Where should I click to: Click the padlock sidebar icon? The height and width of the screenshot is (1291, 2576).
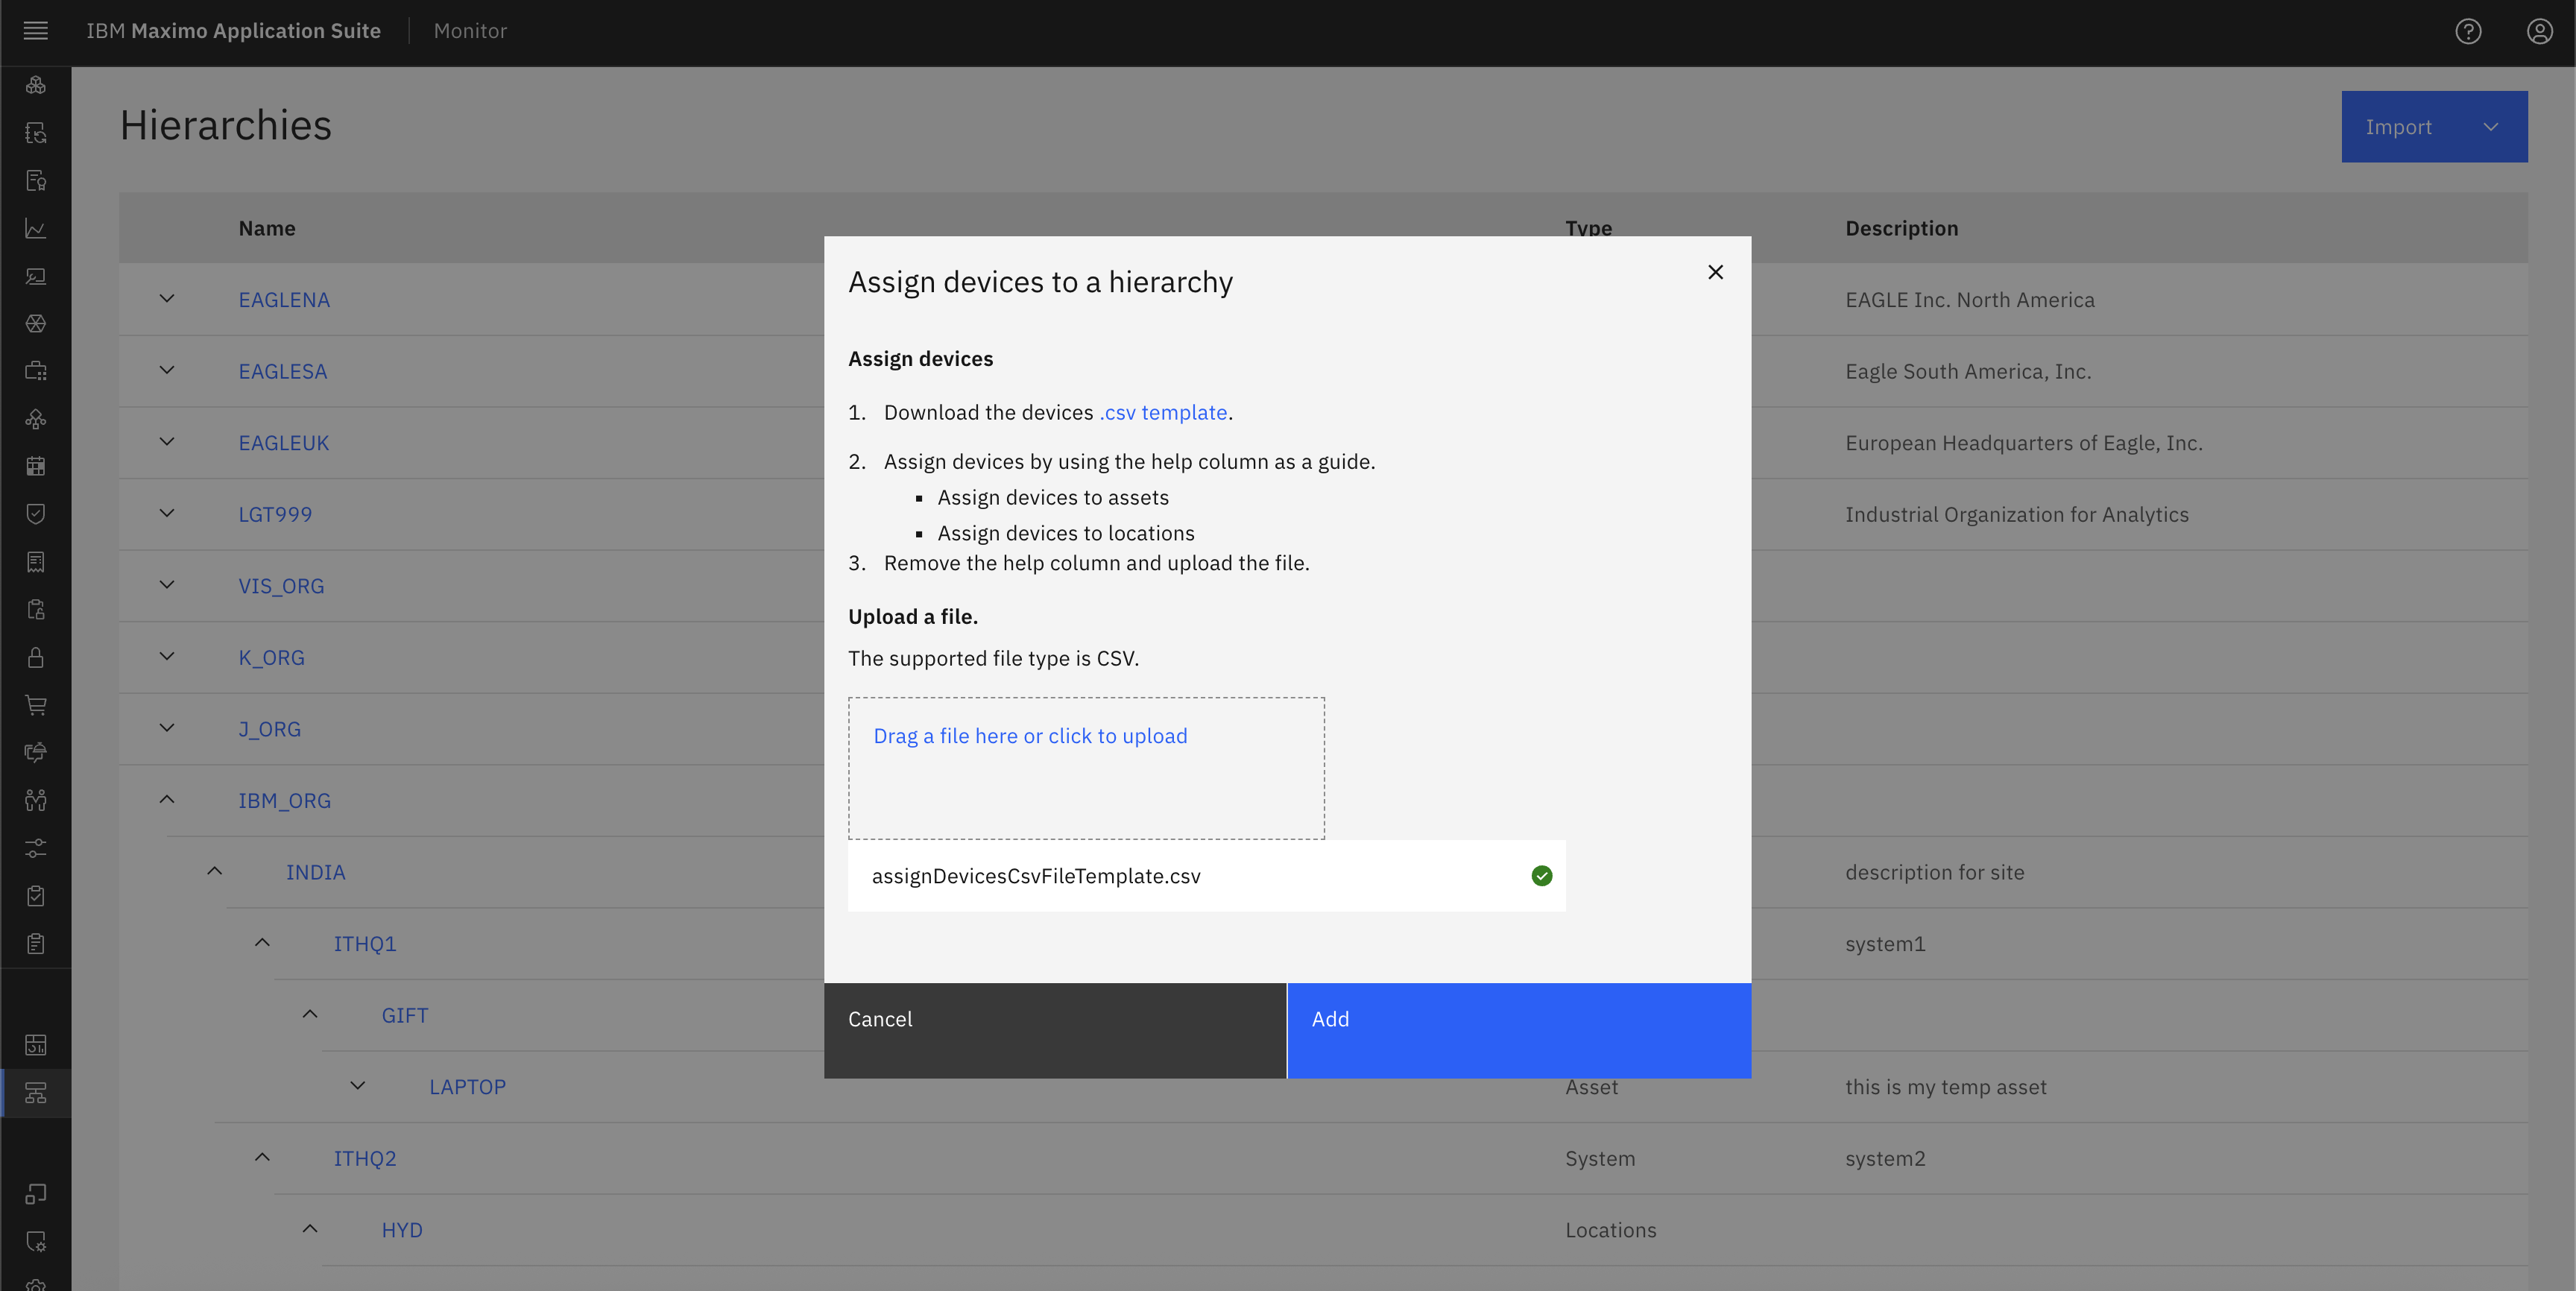(x=36, y=657)
